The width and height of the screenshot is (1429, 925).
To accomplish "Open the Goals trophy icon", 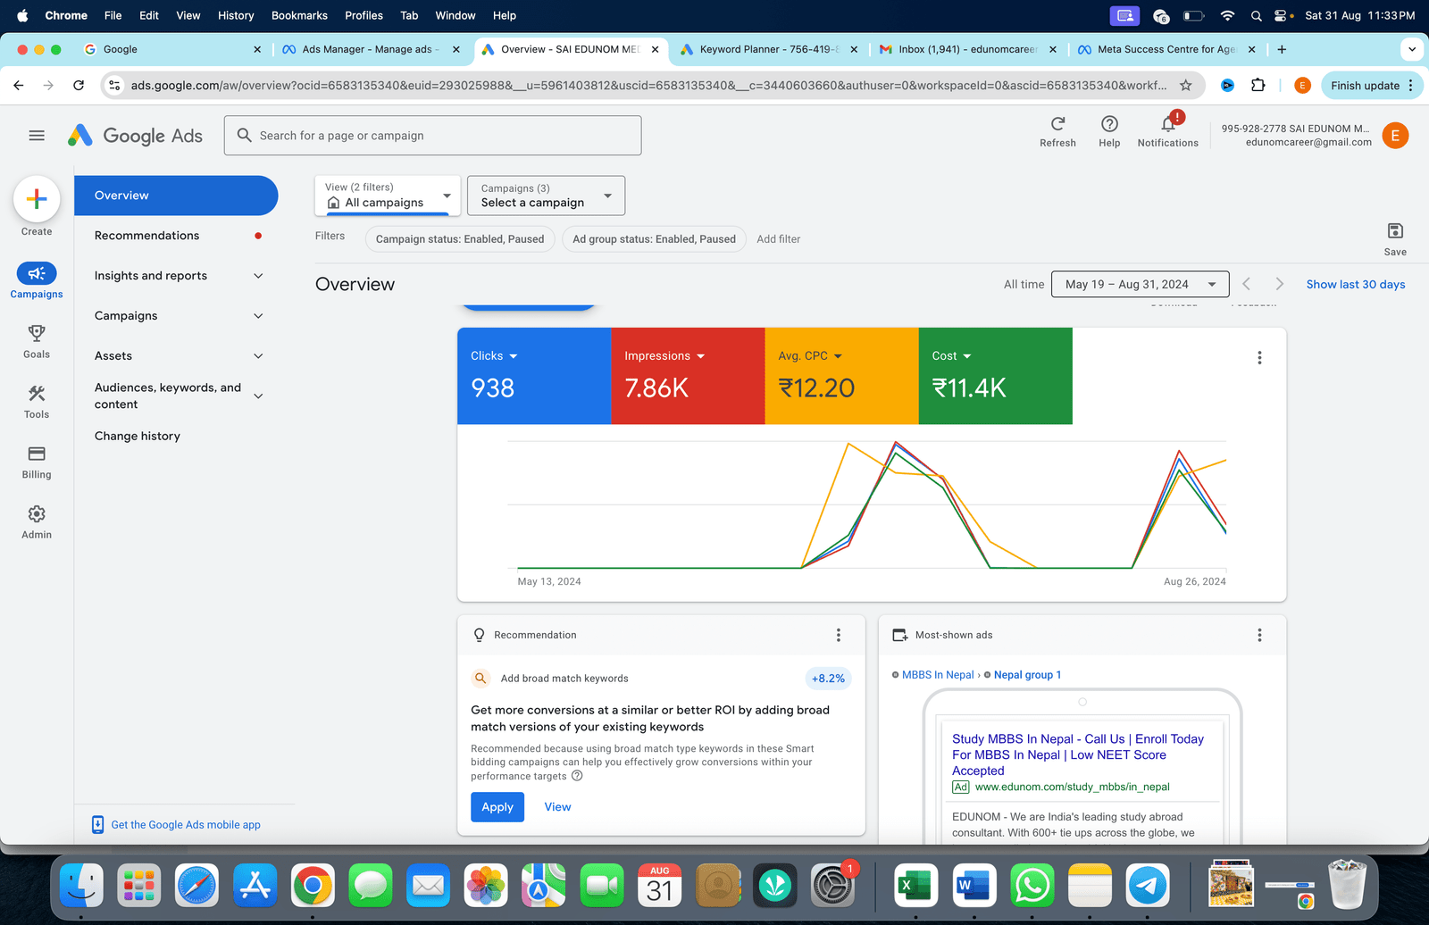I will (37, 334).
